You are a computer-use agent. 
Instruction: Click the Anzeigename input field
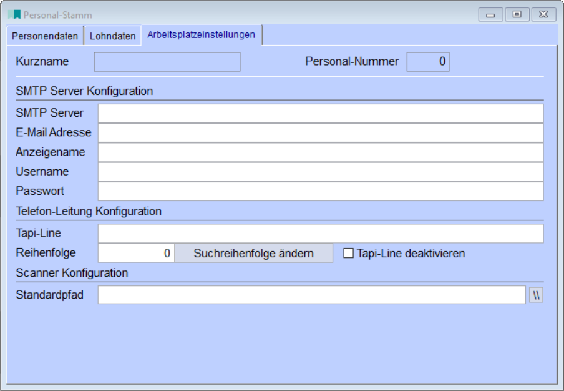coord(321,152)
